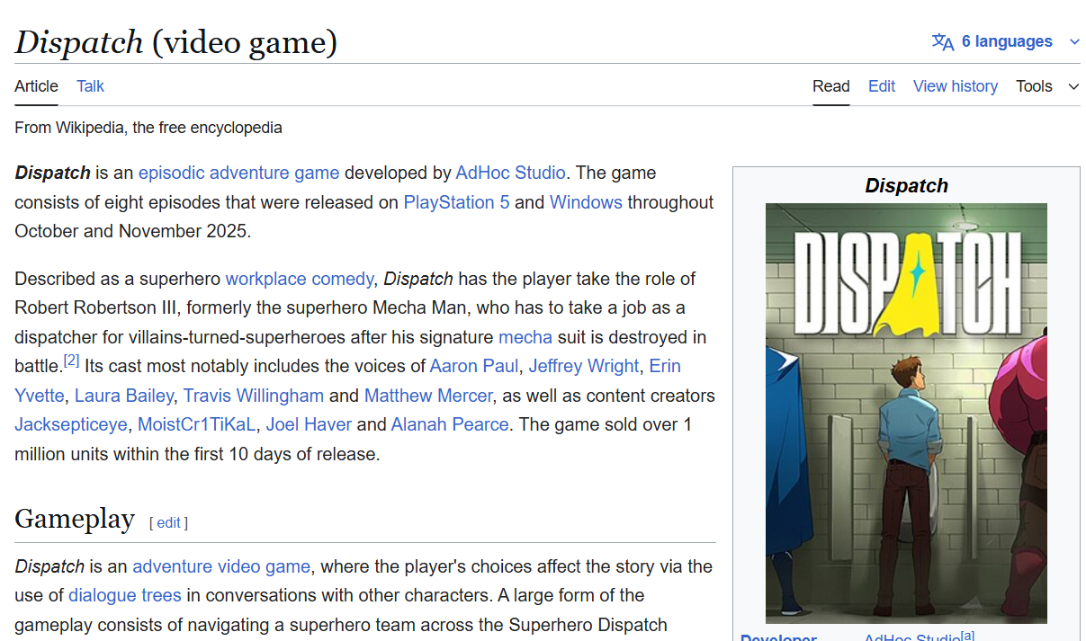Viewport: 1086px width, 641px height.
Task: Click the Dispatch (video game) page title
Action: click(x=175, y=42)
